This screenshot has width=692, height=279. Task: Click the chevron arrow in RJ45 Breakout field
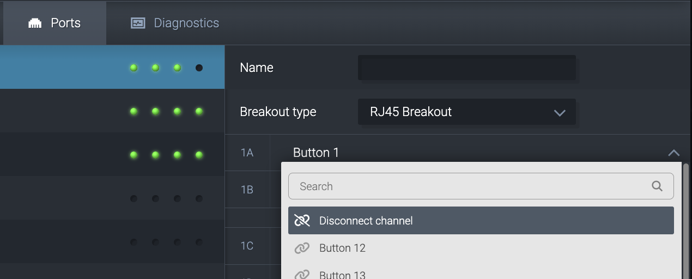tap(559, 113)
